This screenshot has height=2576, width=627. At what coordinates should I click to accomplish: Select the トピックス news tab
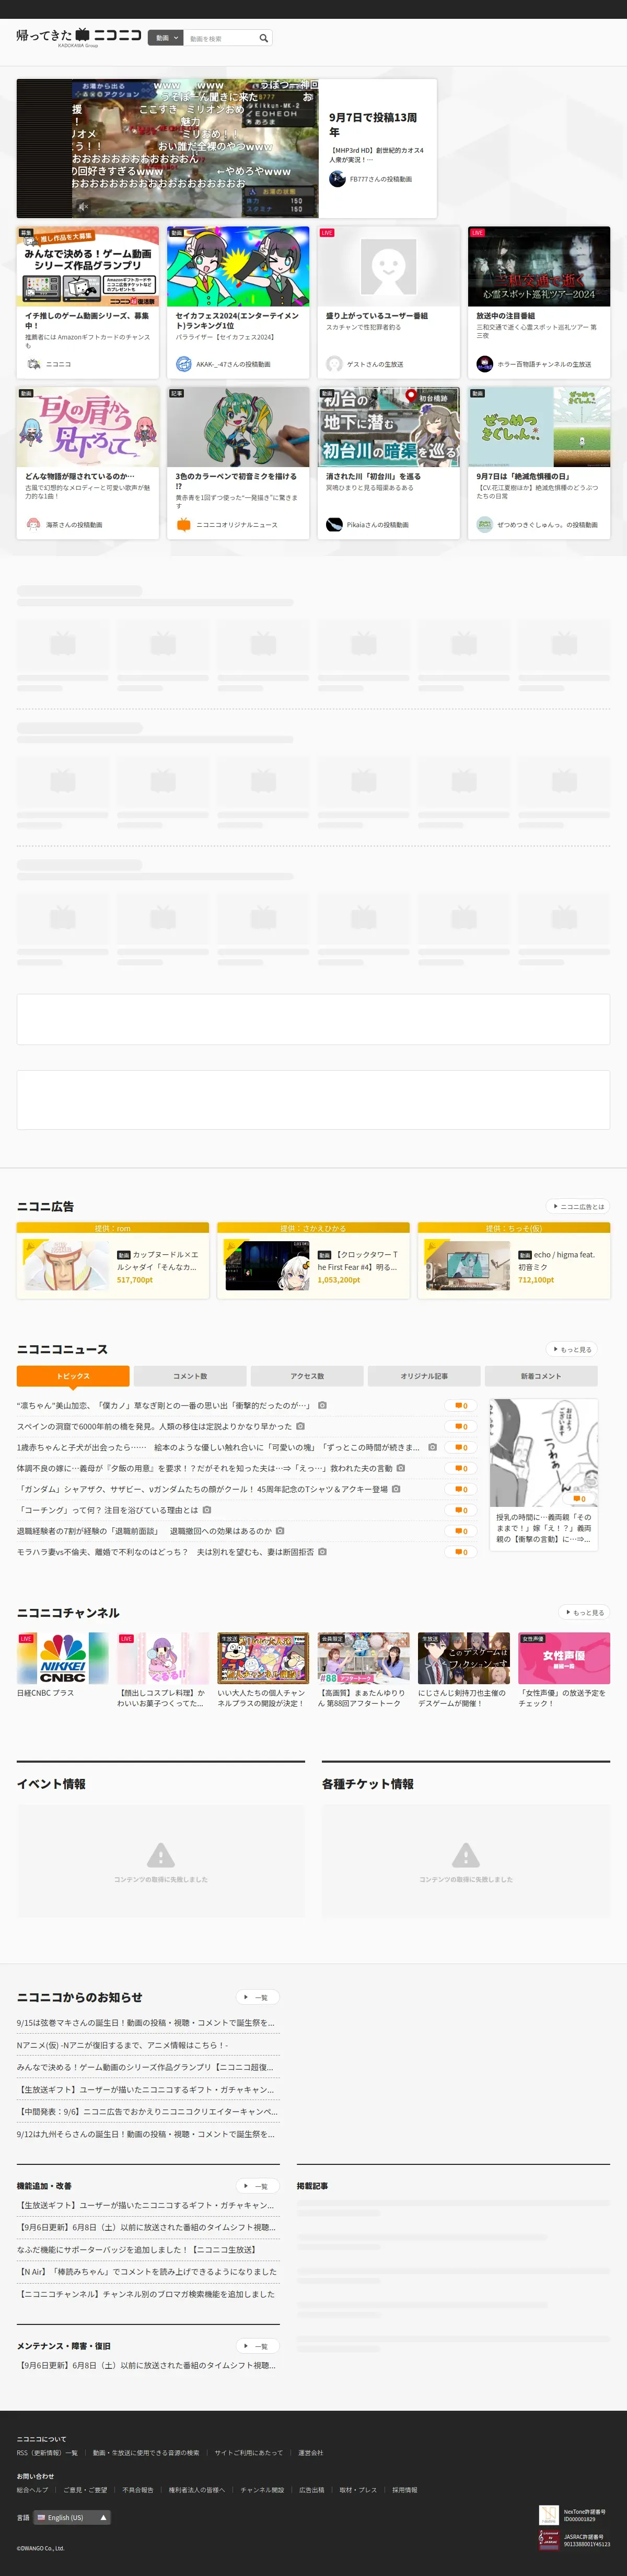(x=73, y=1376)
